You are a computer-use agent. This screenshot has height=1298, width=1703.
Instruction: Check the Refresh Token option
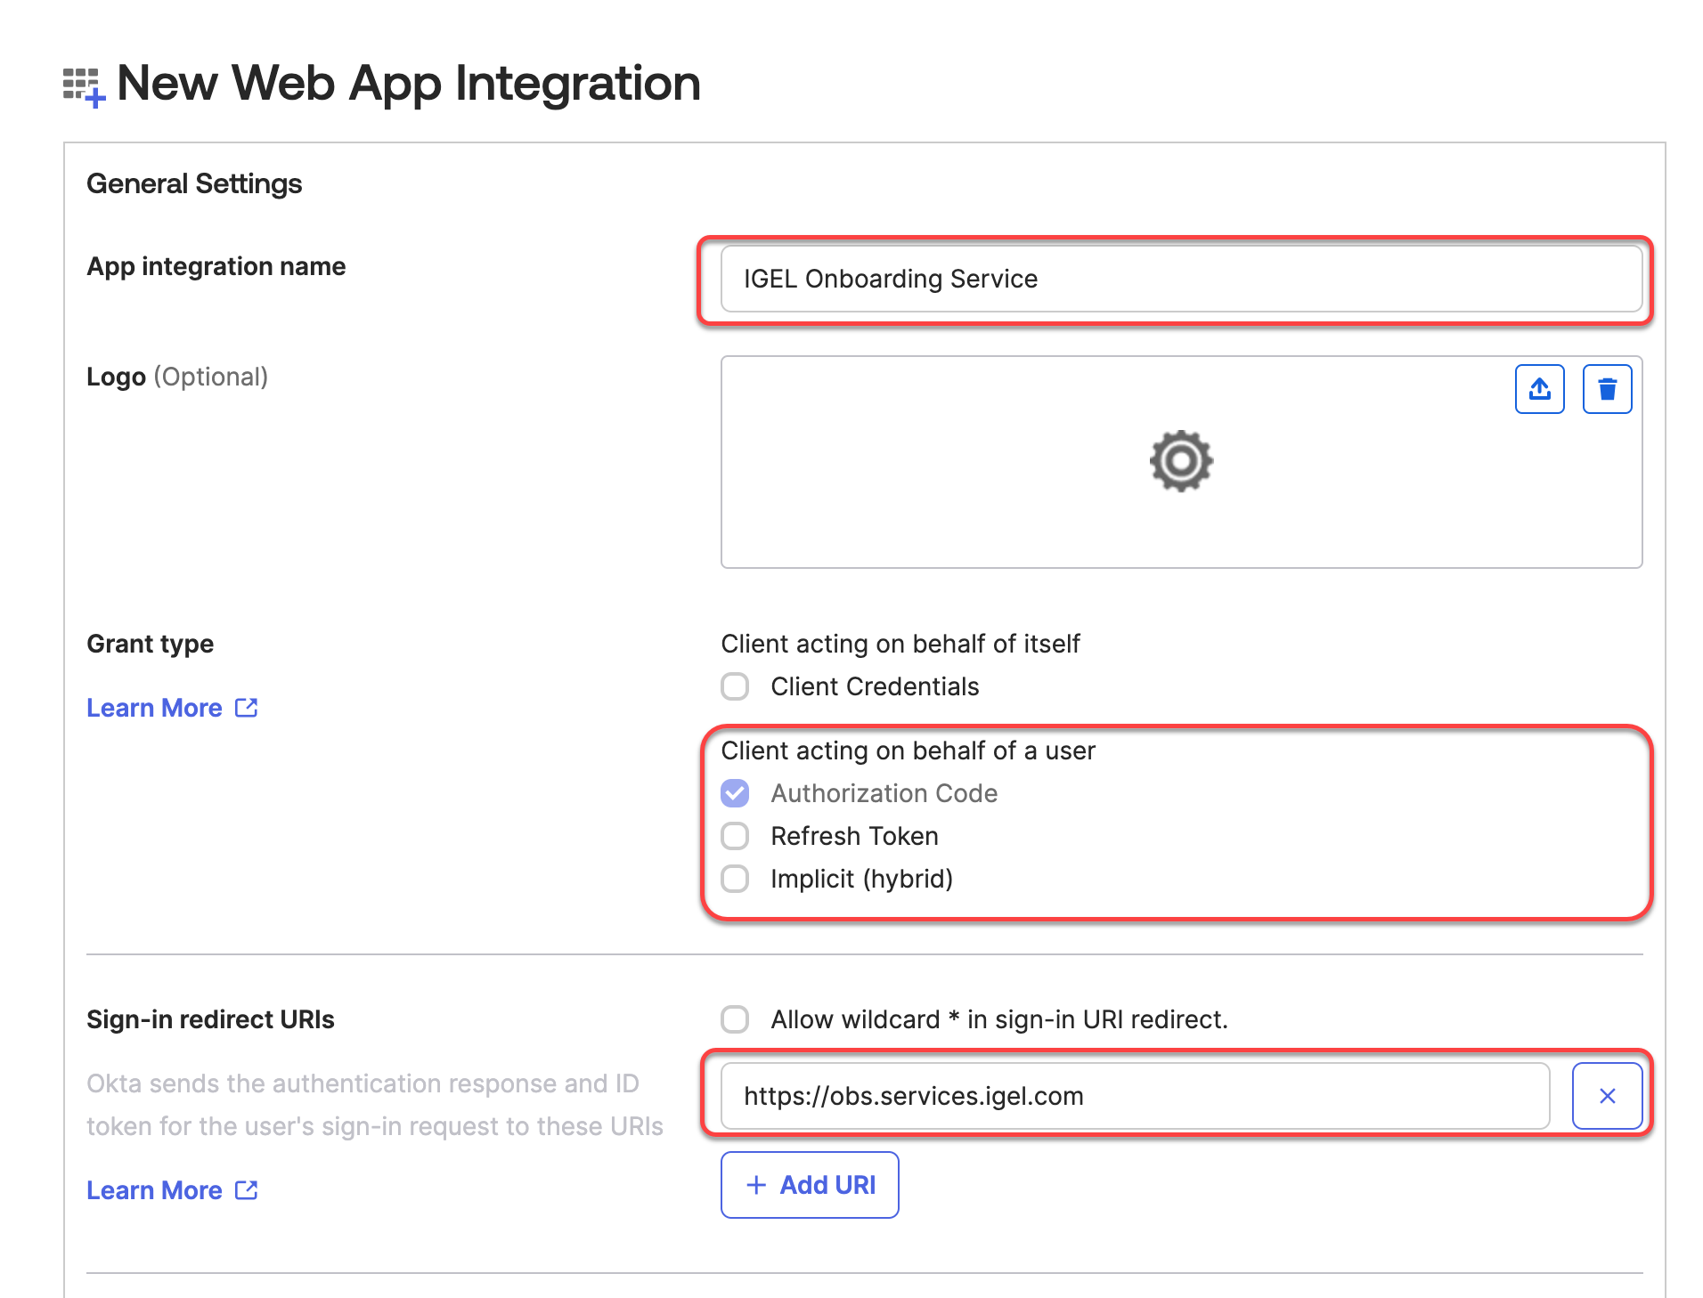pos(735,836)
